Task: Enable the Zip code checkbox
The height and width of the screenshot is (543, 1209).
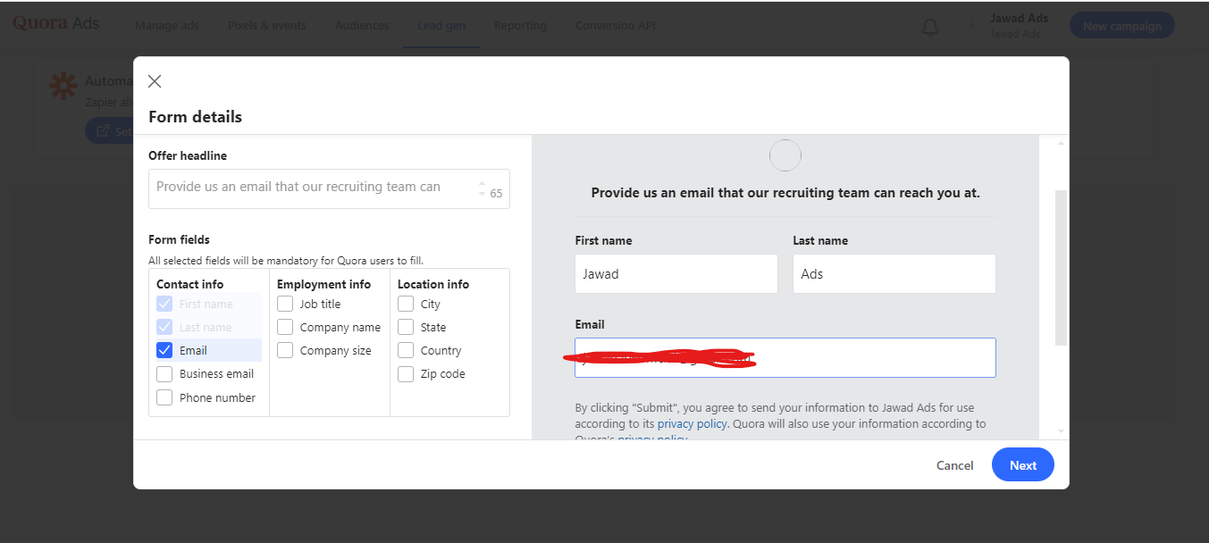Action: [x=406, y=374]
